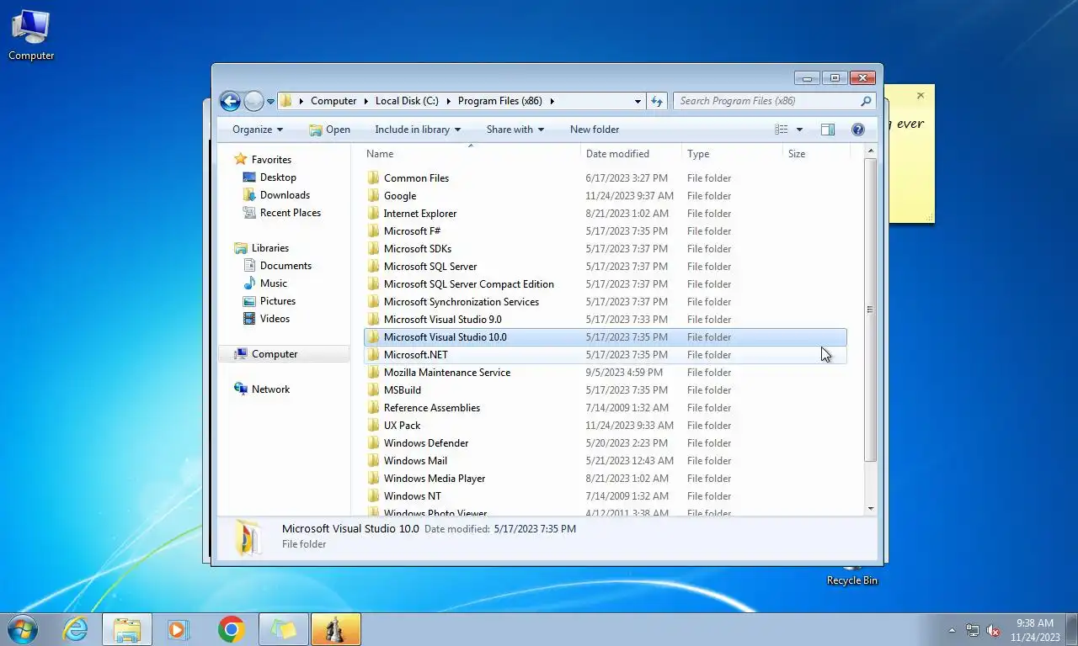
Task: Expand arrow after Program Files (x86) breadcrumb
Action: pos(552,101)
